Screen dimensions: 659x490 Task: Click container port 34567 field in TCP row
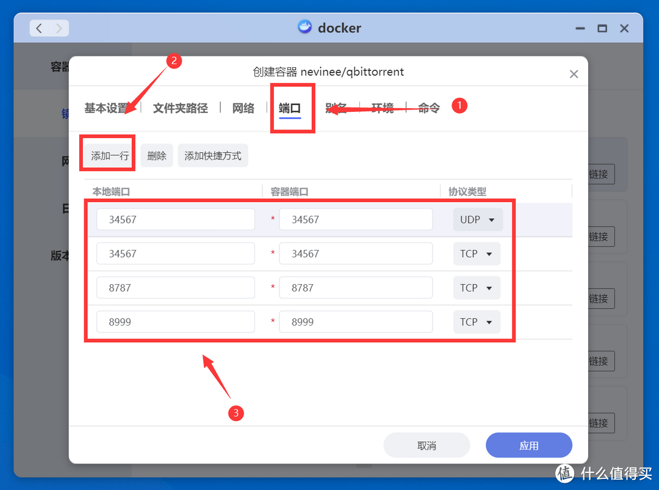click(x=356, y=254)
